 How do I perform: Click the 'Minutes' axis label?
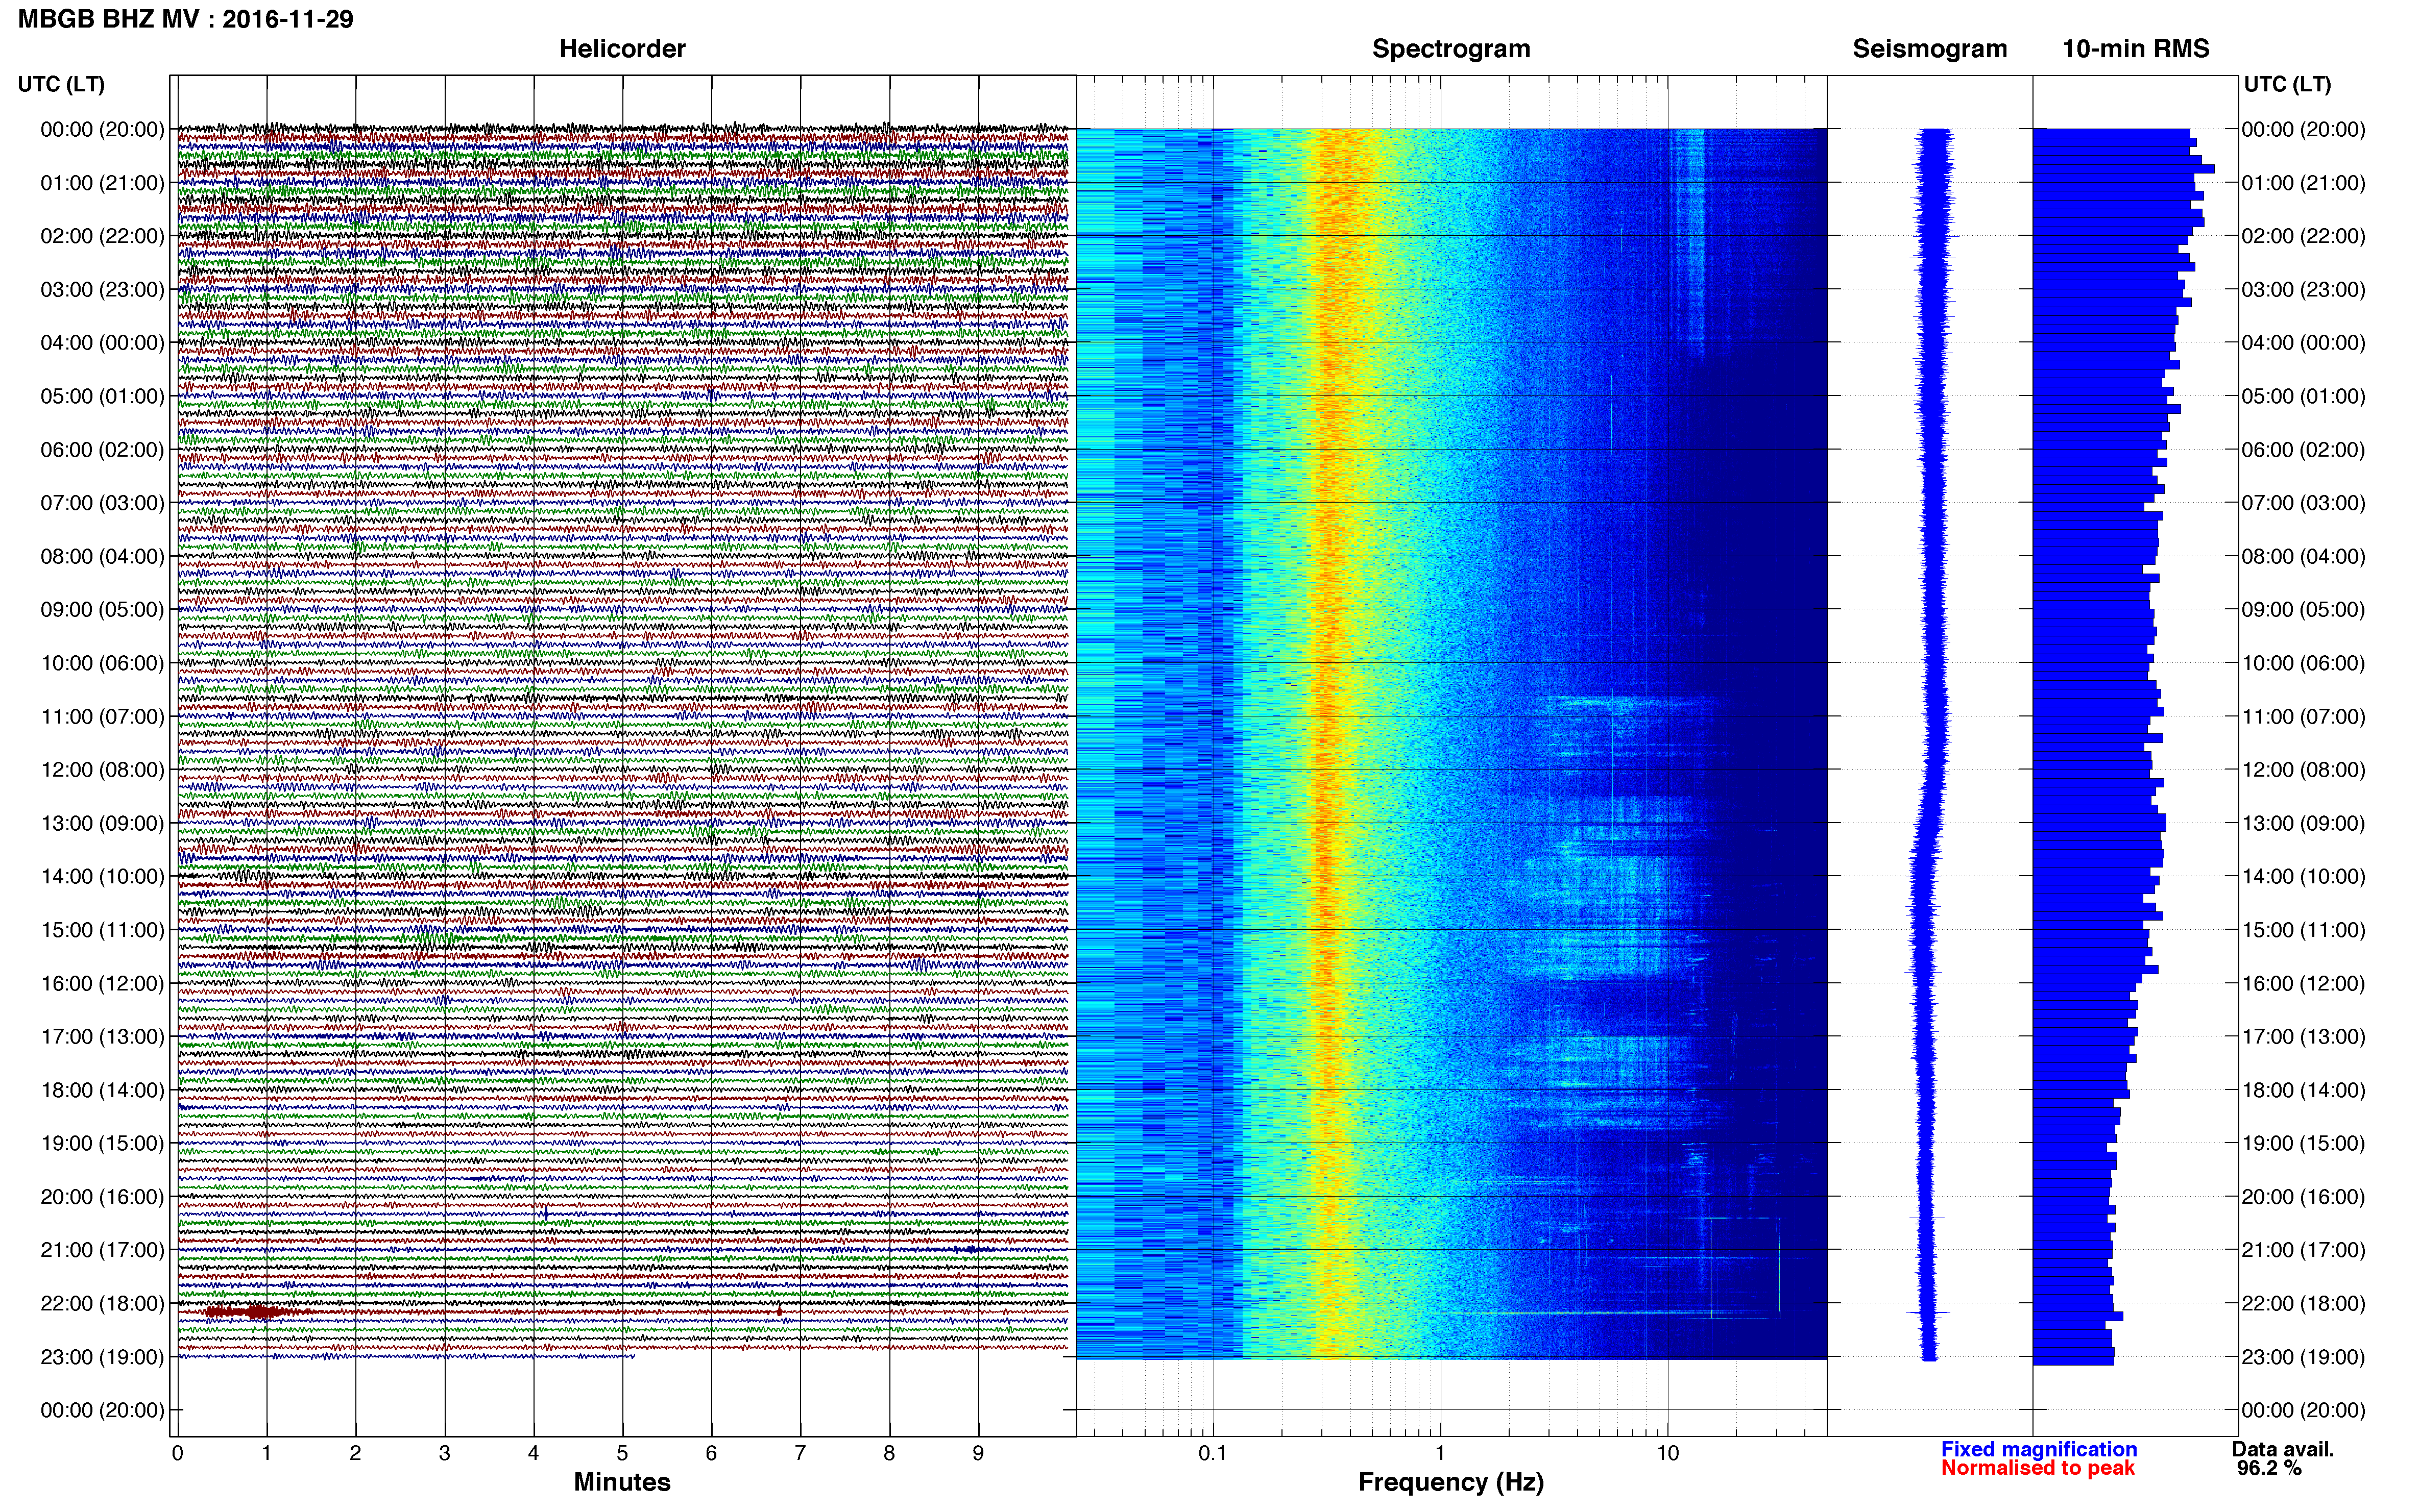click(622, 1481)
